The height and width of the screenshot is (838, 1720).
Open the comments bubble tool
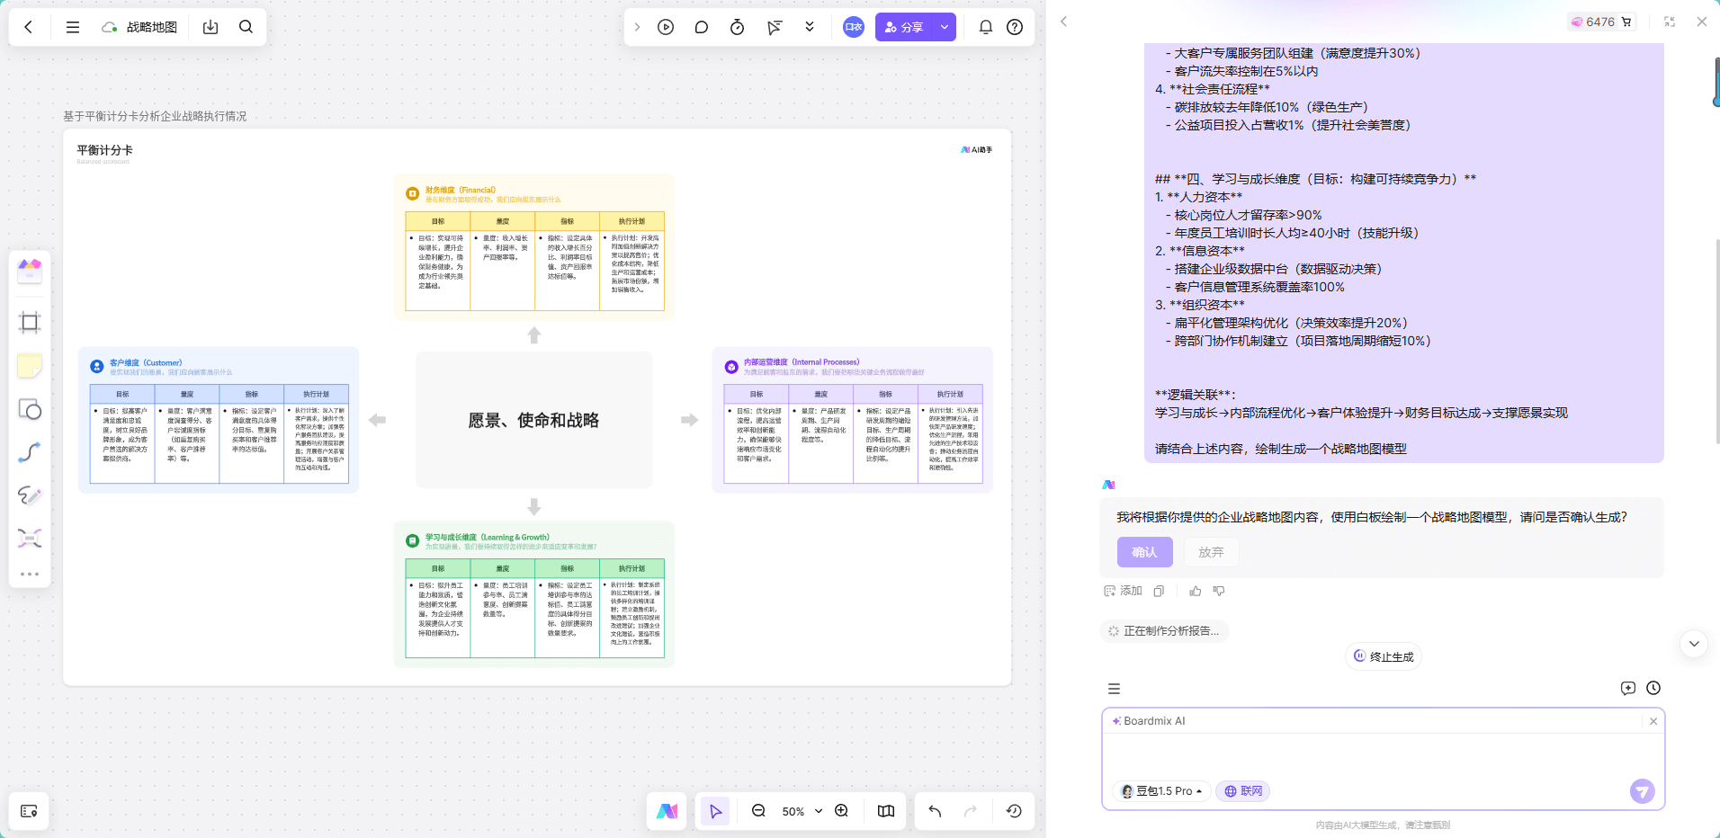pyautogui.click(x=702, y=27)
